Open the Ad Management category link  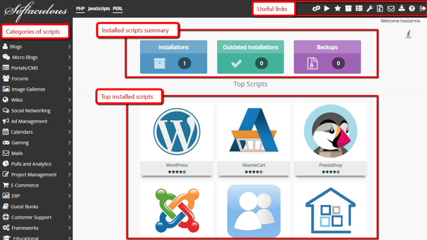[x=29, y=121]
